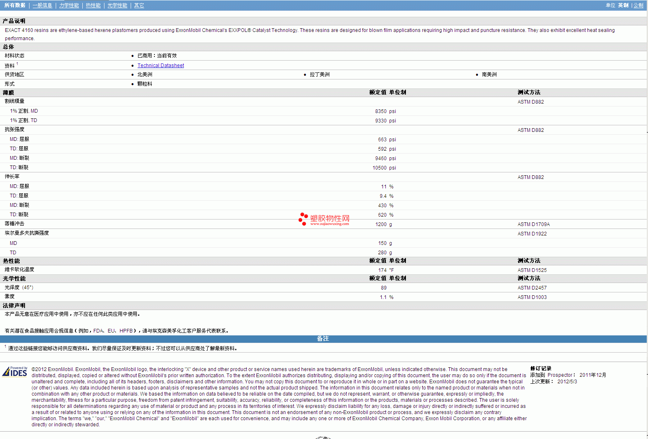
Task: Select the 1200 g dart impact value
Action: pyautogui.click(x=384, y=224)
